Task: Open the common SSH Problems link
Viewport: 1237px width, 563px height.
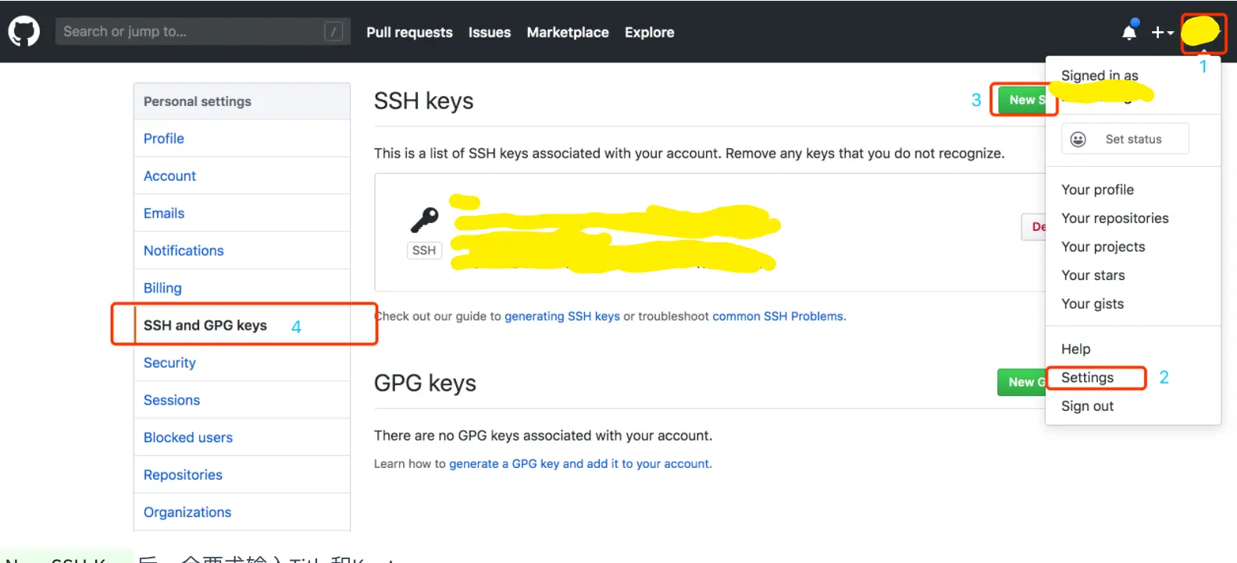Action: pyautogui.click(x=778, y=316)
